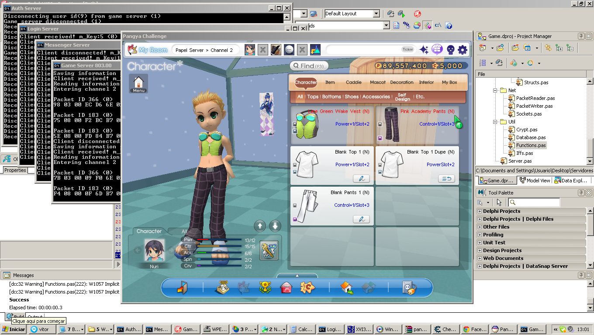Filter items by Shoes

[352, 97]
